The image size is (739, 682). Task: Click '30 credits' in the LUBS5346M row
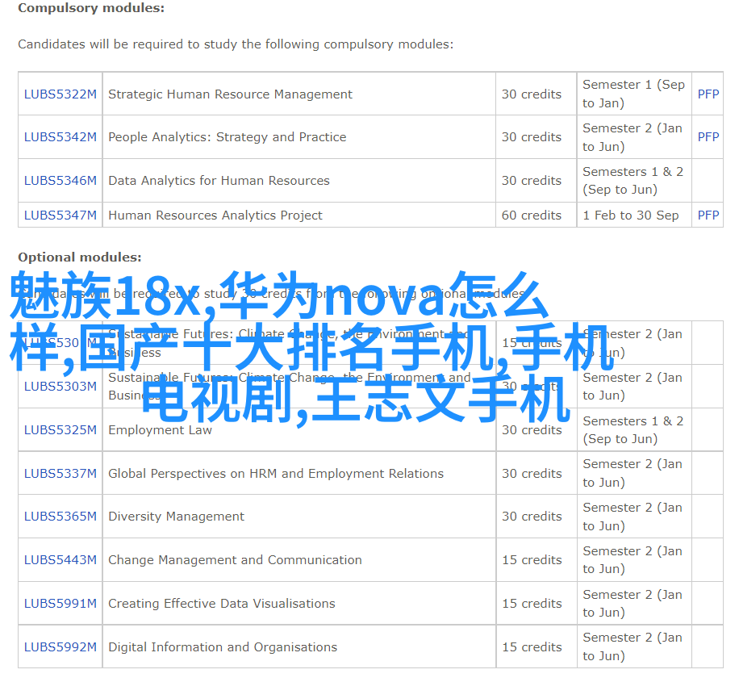[532, 181]
